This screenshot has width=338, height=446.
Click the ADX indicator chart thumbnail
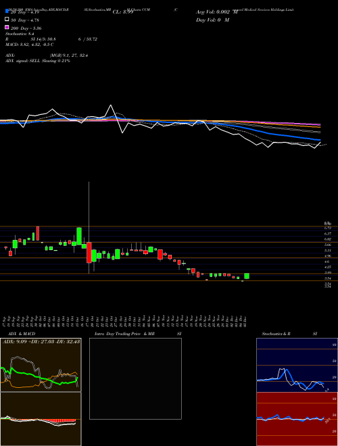(41, 365)
